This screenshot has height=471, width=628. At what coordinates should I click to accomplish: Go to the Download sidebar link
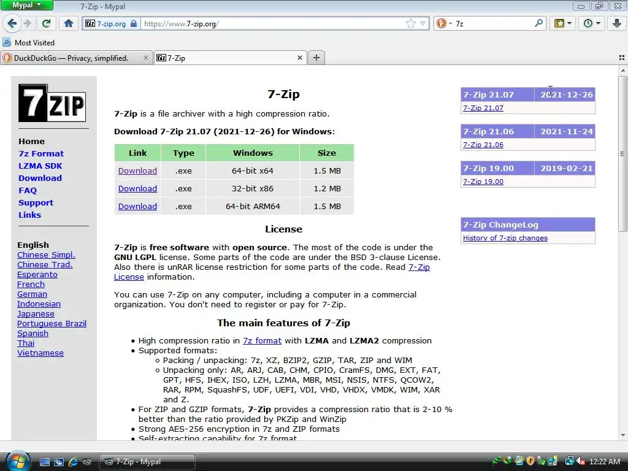pos(40,178)
